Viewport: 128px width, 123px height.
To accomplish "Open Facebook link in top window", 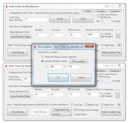I will click(115, 11).
